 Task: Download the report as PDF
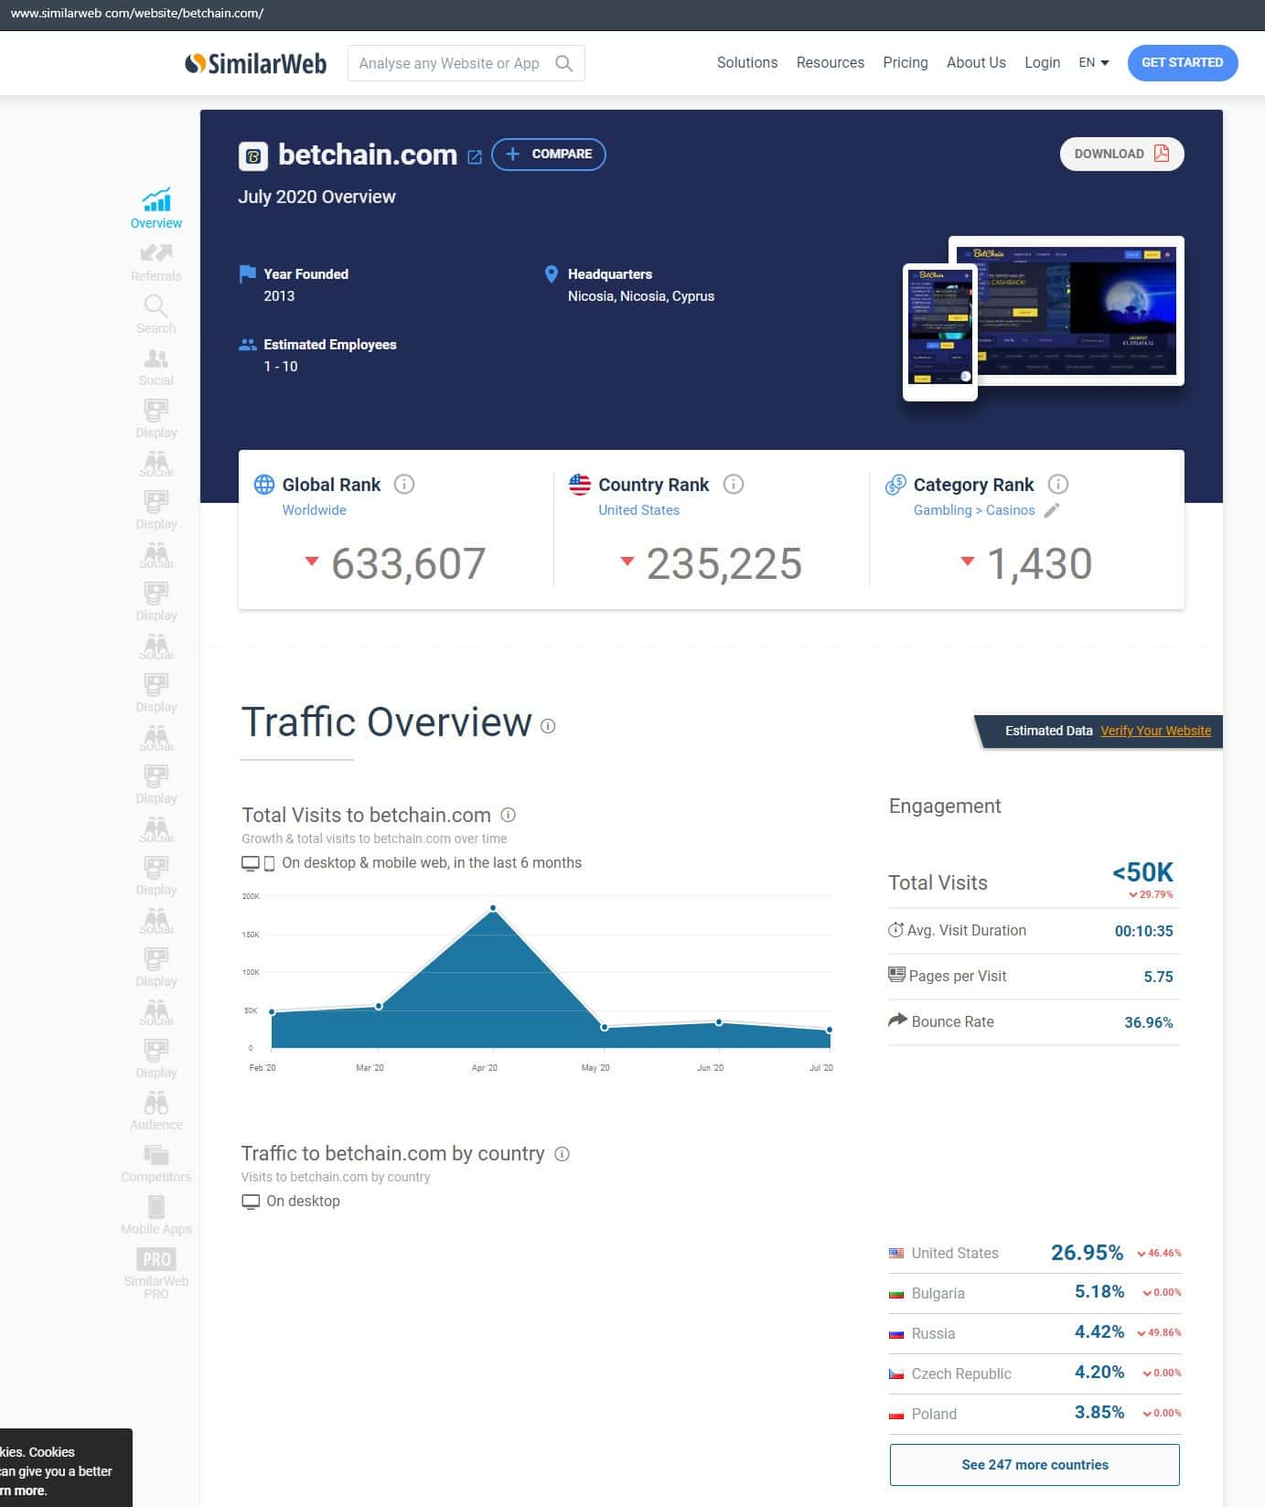[x=1122, y=154]
